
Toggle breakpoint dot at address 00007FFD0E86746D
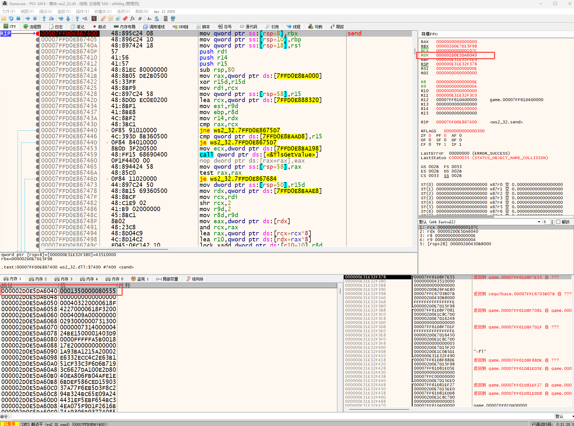coord(38,179)
